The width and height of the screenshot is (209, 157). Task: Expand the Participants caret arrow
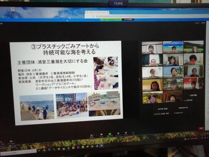94,135
